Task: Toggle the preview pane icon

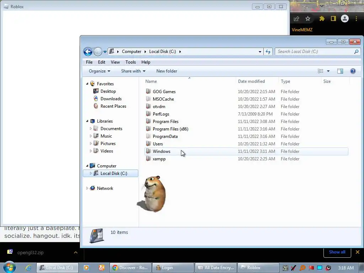Action: [340, 71]
